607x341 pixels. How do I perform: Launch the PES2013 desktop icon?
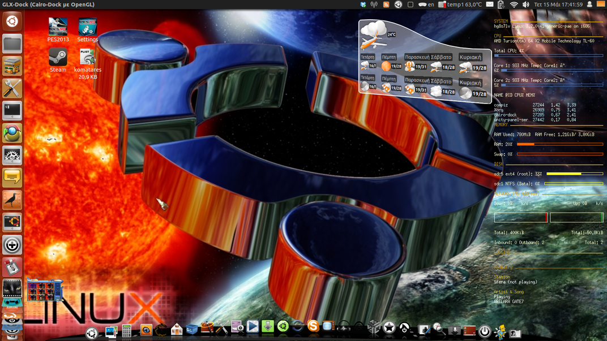tap(58, 27)
